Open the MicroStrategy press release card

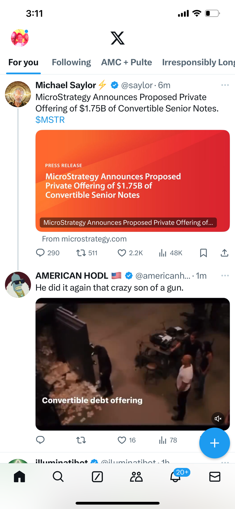click(x=133, y=181)
